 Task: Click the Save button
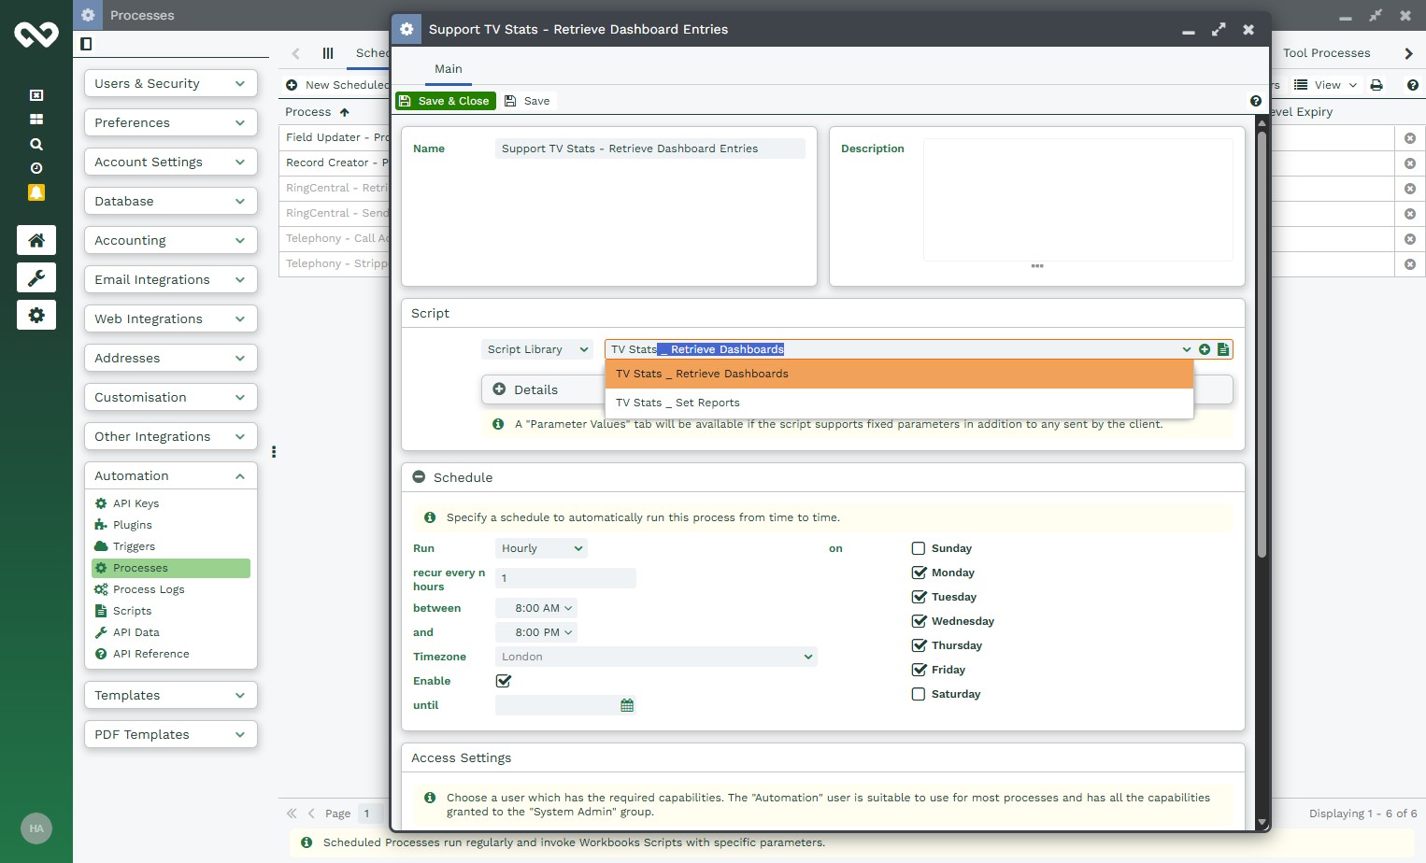(x=528, y=101)
